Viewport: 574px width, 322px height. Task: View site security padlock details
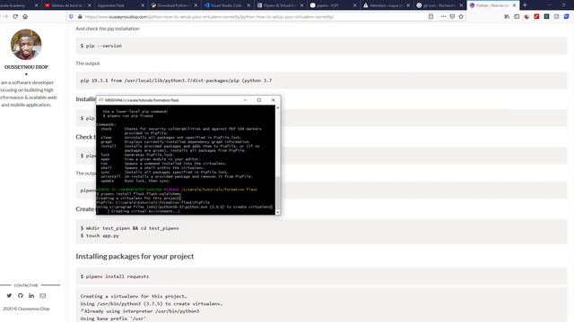click(x=80, y=16)
